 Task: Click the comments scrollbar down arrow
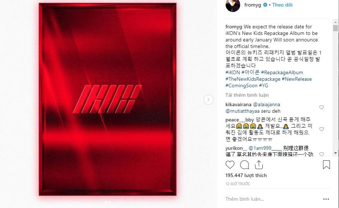pyautogui.click(x=335, y=153)
